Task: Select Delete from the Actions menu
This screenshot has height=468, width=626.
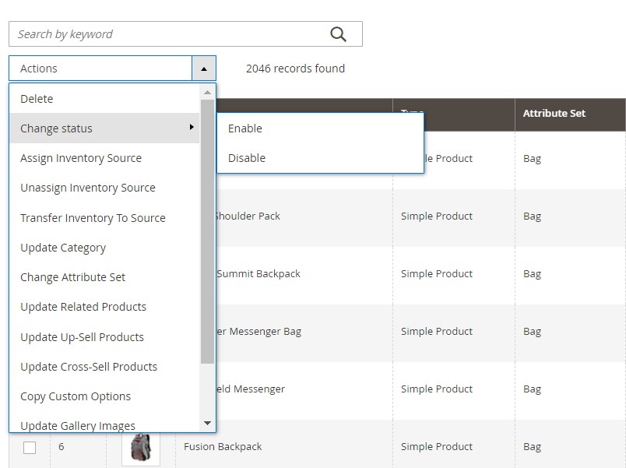Action: (x=37, y=99)
